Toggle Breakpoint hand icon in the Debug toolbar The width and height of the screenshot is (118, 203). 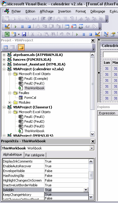click(38, 27)
